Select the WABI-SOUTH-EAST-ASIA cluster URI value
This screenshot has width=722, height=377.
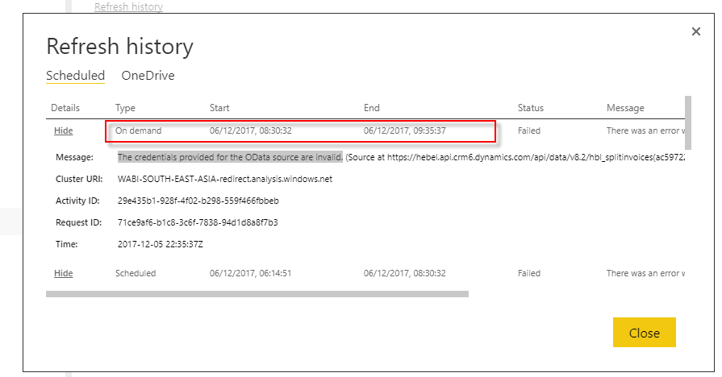click(x=225, y=179)
